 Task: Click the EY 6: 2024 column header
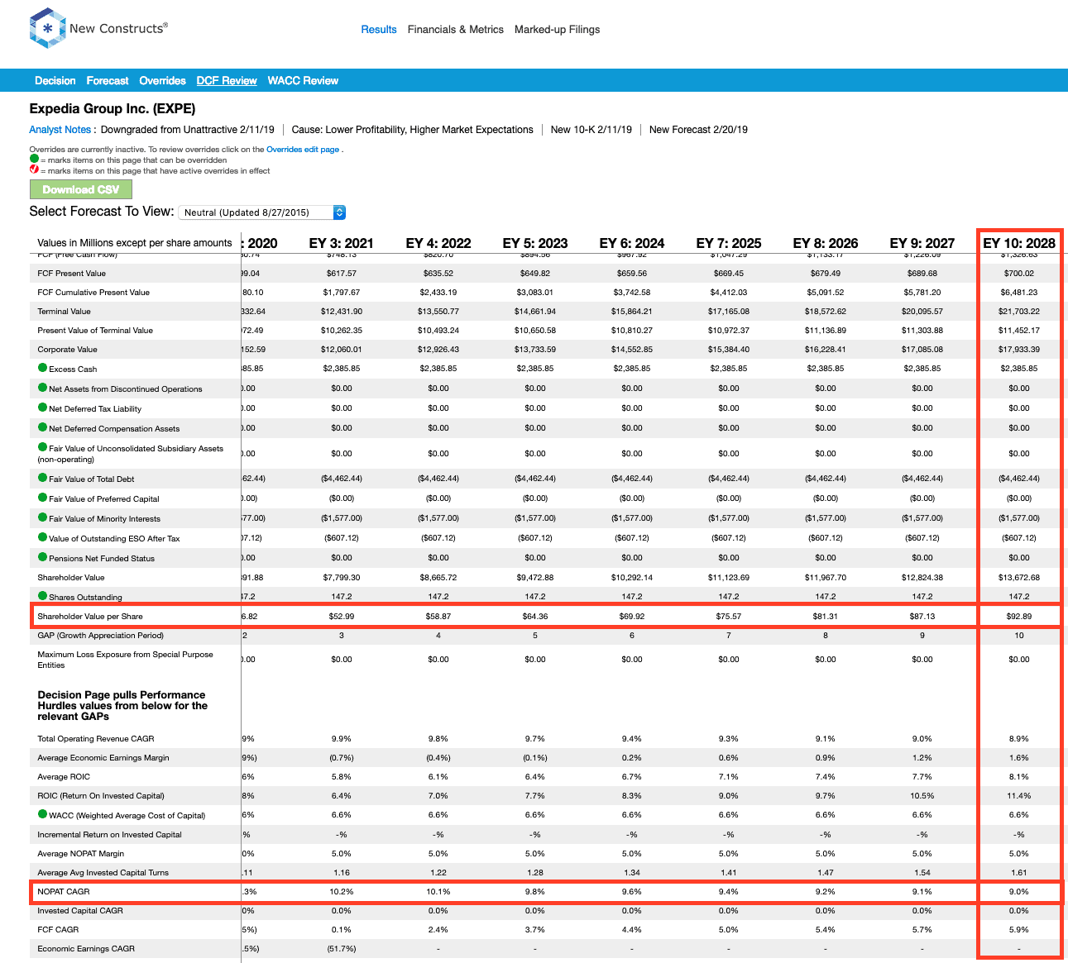click(632, 243)
